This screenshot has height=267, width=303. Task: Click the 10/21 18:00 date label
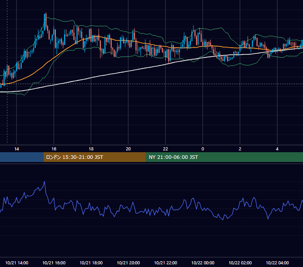91,263
